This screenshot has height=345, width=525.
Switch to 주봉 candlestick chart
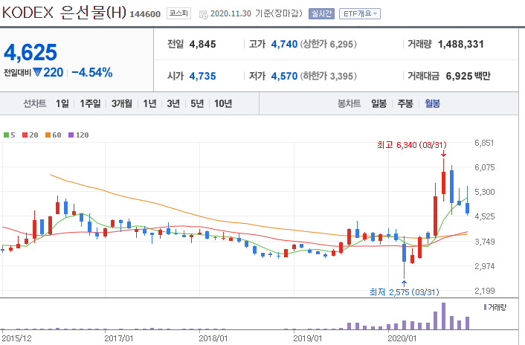[x=405, y=104]
